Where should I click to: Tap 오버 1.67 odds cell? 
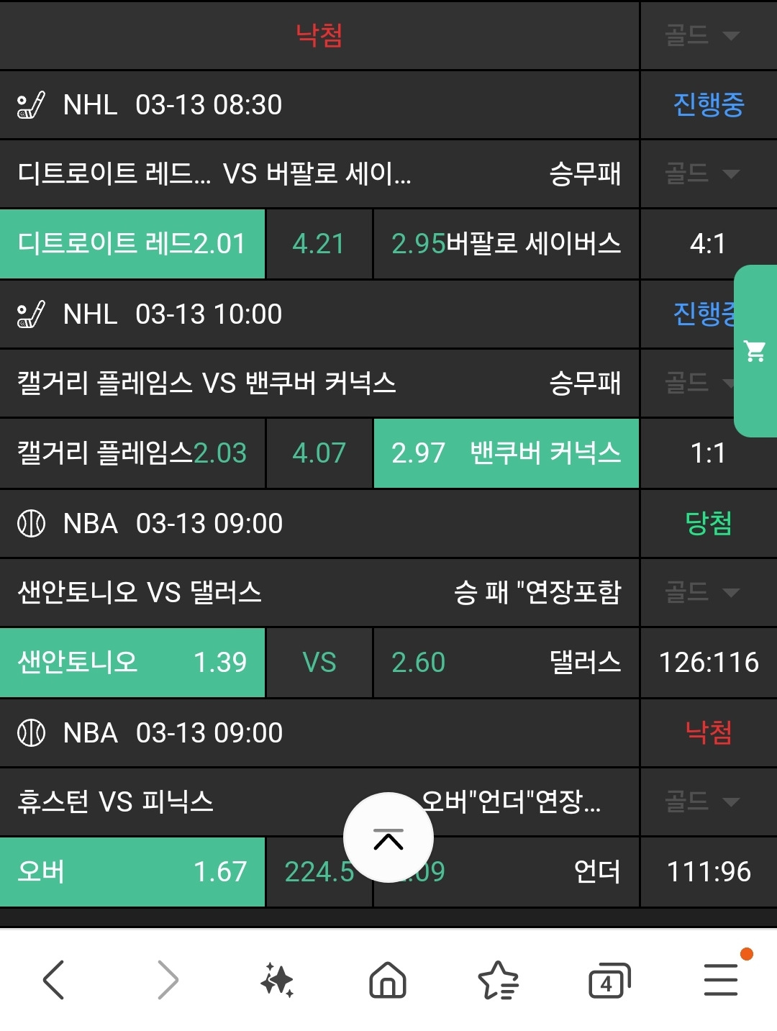[x=132, y=872]
